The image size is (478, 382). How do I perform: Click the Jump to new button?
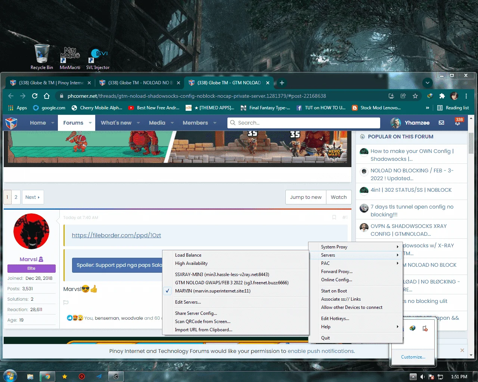306,197
